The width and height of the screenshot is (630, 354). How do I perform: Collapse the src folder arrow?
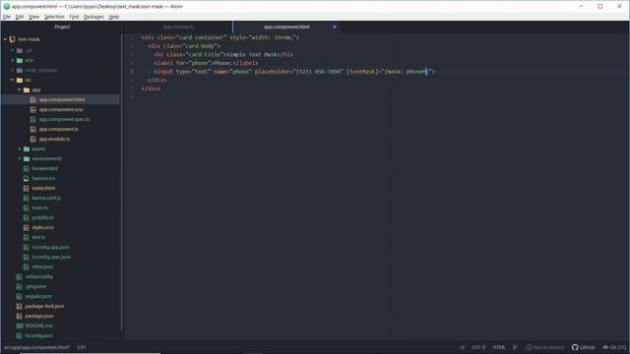pos(13,80)
